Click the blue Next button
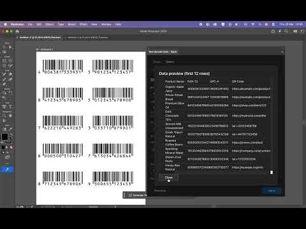306x229 pixels. [x=272, y=191]
